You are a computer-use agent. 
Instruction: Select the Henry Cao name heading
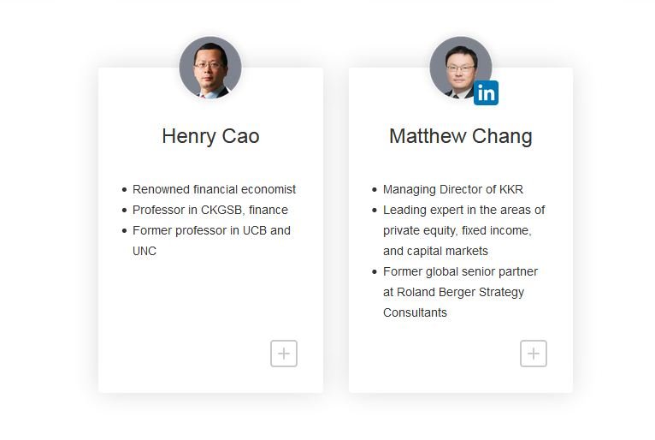click(x=210, y=136)
